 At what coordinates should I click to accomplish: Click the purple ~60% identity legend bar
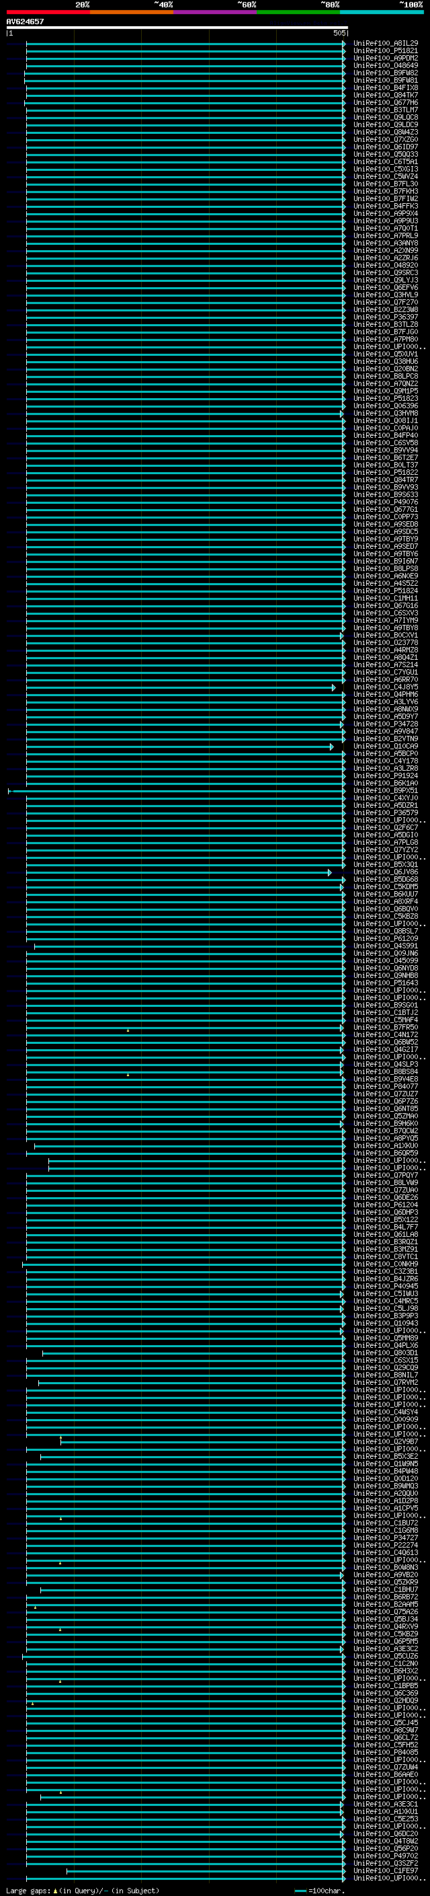pyautogui.click(x=214, y=12)
